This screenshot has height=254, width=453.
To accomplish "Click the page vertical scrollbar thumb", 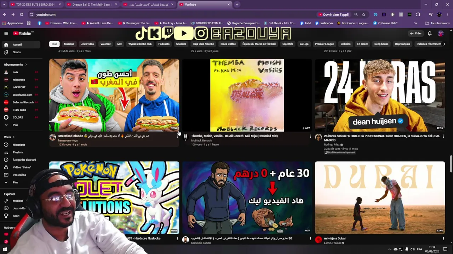I will (x=451, y=164).
